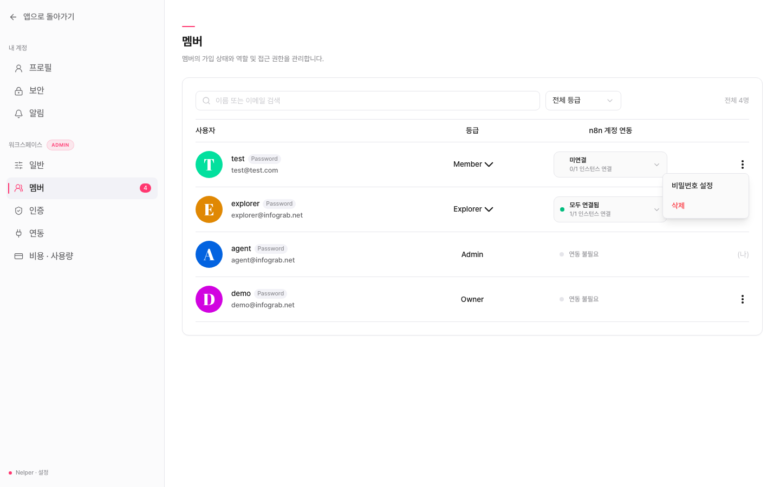
Task: Click the back arrow icon next to 앱으로 돌아가기
Action: click(x=13, y=17)
